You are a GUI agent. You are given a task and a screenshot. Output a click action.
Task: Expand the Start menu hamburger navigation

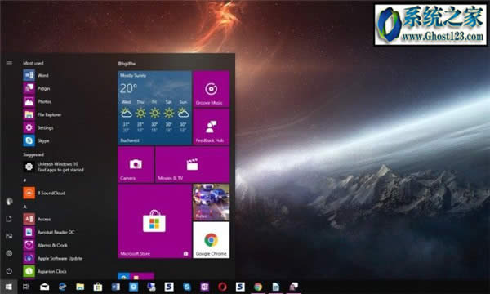click(x=9, y=64)
